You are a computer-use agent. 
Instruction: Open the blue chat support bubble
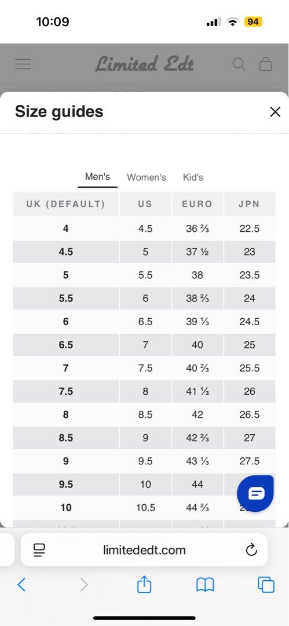coord(255,494)
